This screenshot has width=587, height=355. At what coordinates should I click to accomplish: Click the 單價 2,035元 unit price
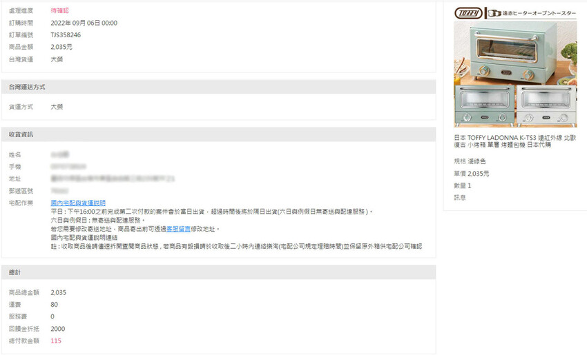tap(471, 174)
